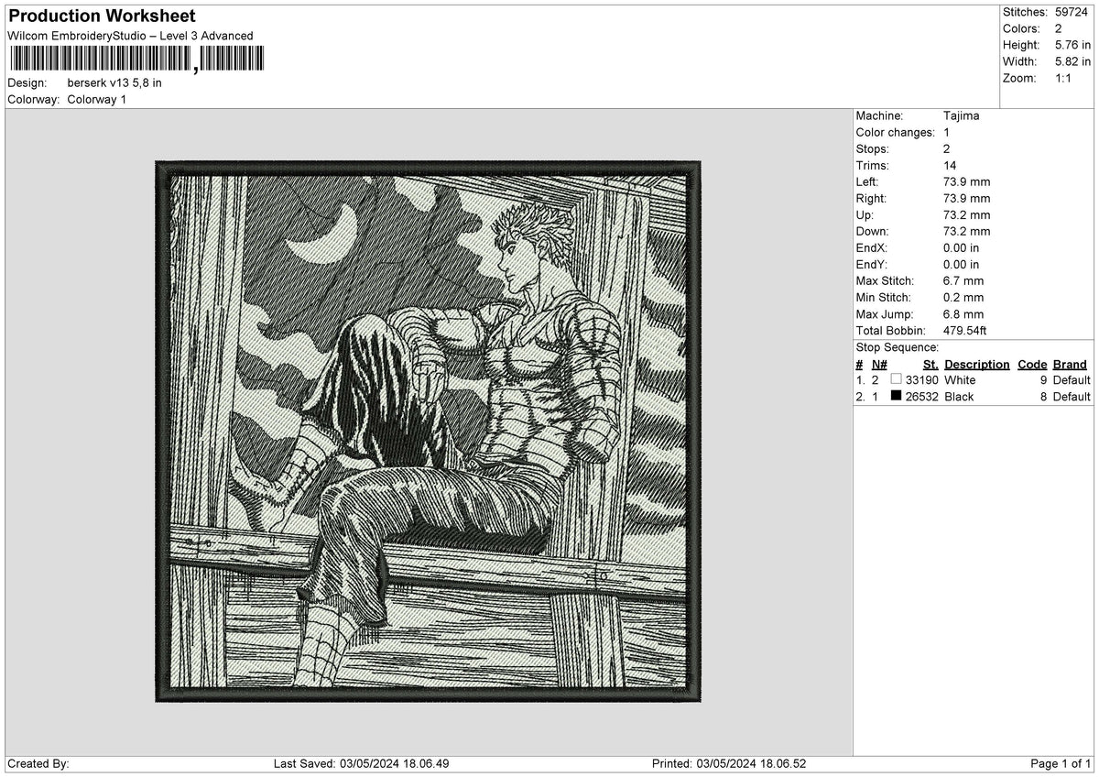Viewport: 1099px width, 777px height.
Task: Click the 'Production Worksheet' title
Action: (102, 16)
